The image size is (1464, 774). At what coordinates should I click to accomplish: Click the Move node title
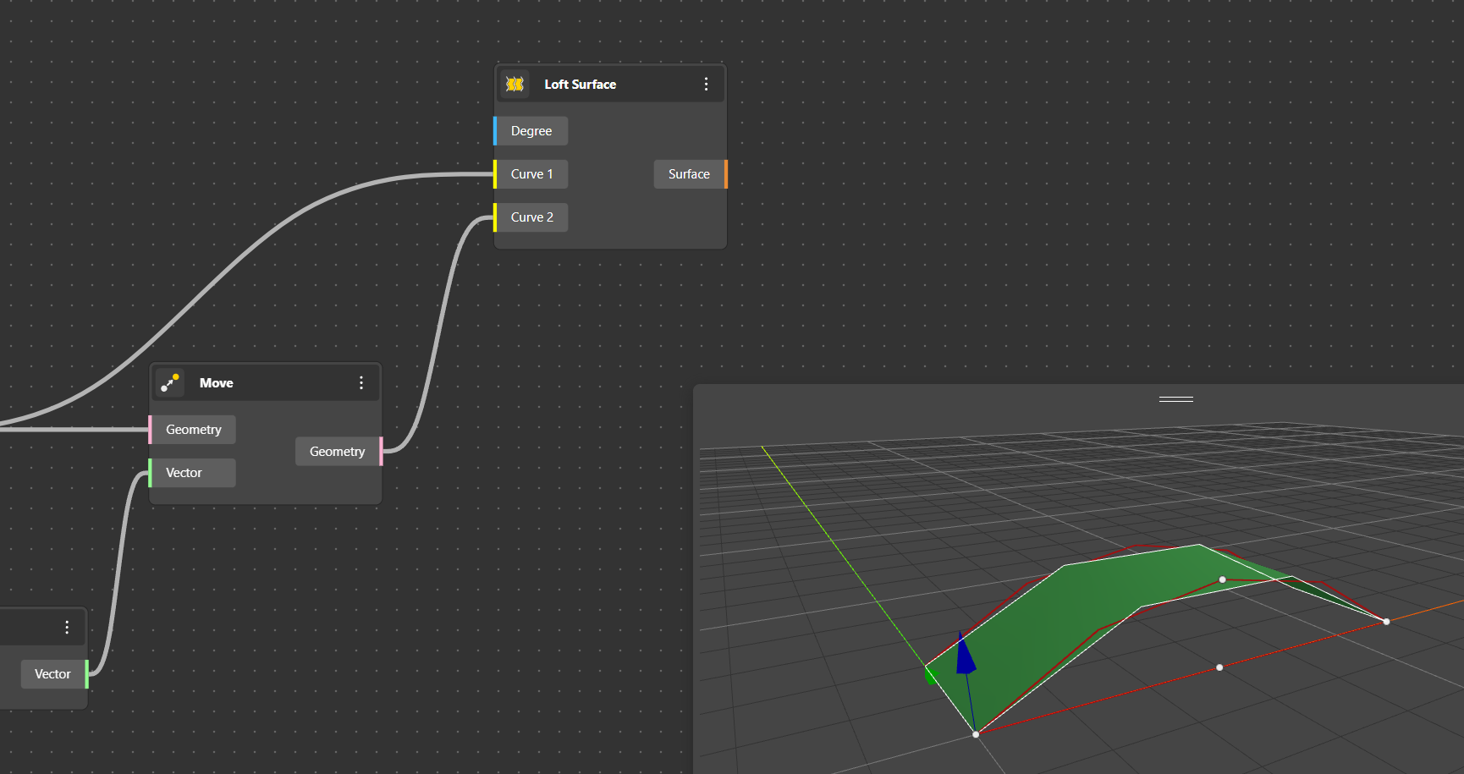click(217, 383)
